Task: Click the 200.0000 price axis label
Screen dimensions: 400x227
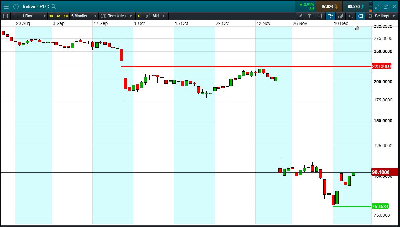Action: point(383,82)
